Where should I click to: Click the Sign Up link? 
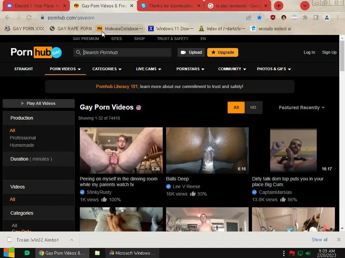pos(329,52)
